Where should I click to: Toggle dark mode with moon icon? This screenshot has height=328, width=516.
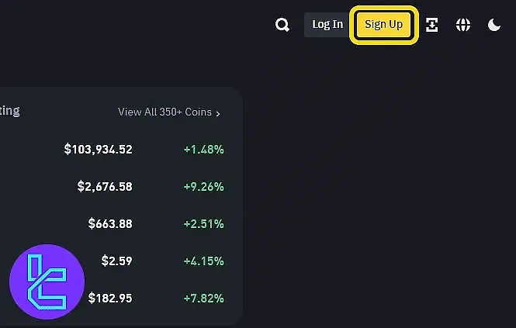tap(494, 25)
